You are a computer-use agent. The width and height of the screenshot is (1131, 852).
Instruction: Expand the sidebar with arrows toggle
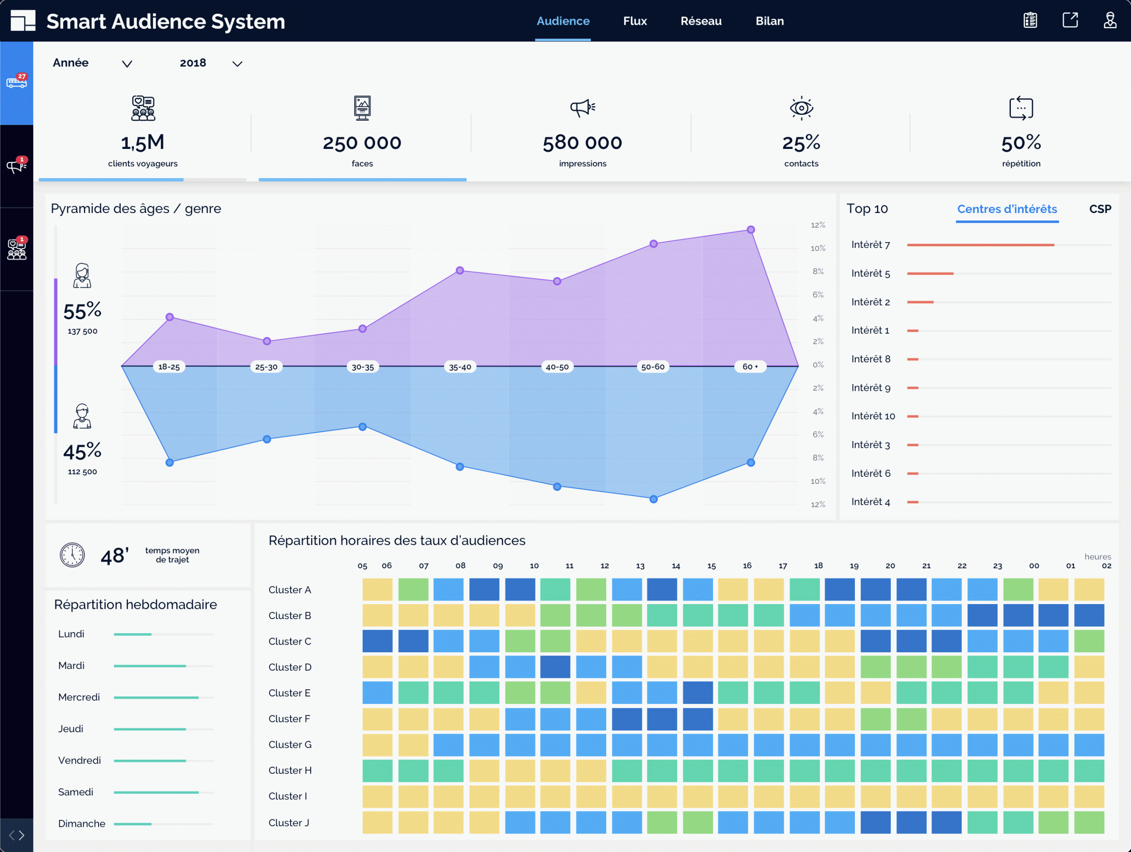point(16,835)
